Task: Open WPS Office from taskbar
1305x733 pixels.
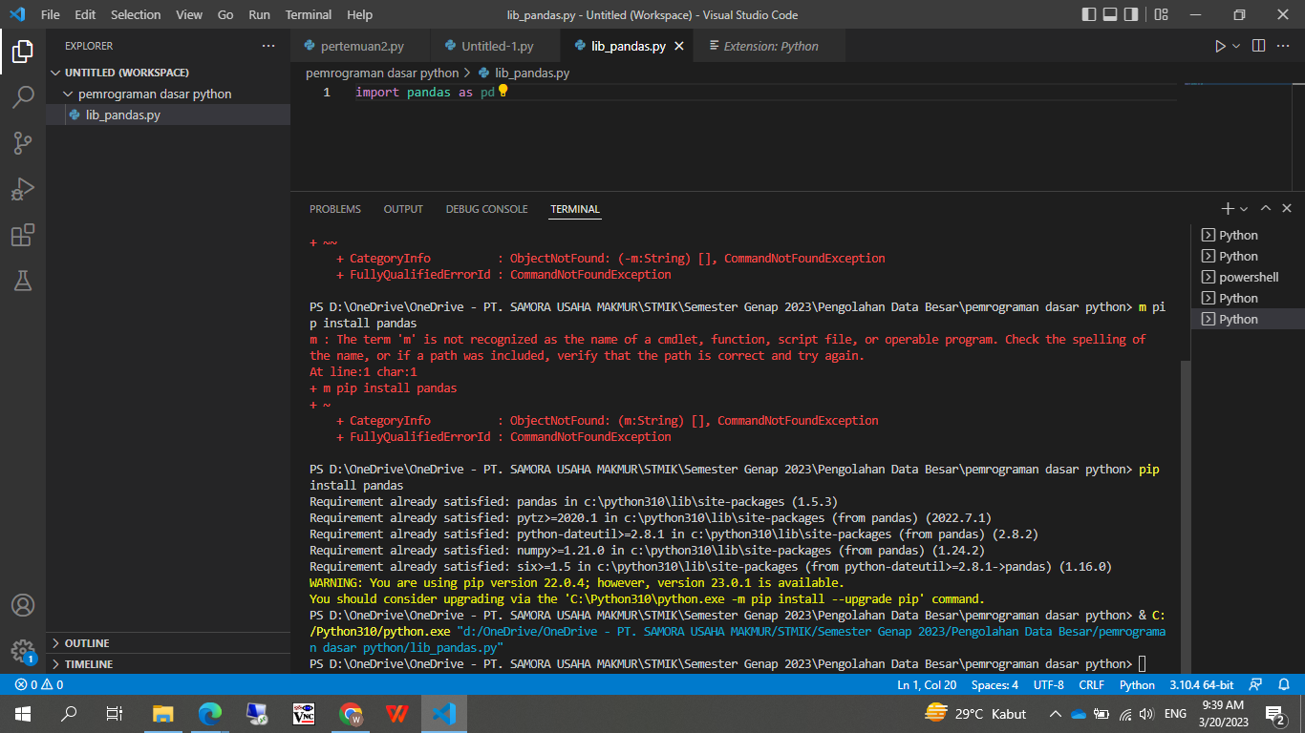Action: 397,713
